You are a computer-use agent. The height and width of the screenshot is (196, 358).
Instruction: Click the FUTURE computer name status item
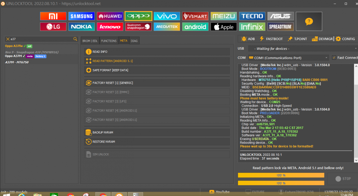[x=255, y=192]
